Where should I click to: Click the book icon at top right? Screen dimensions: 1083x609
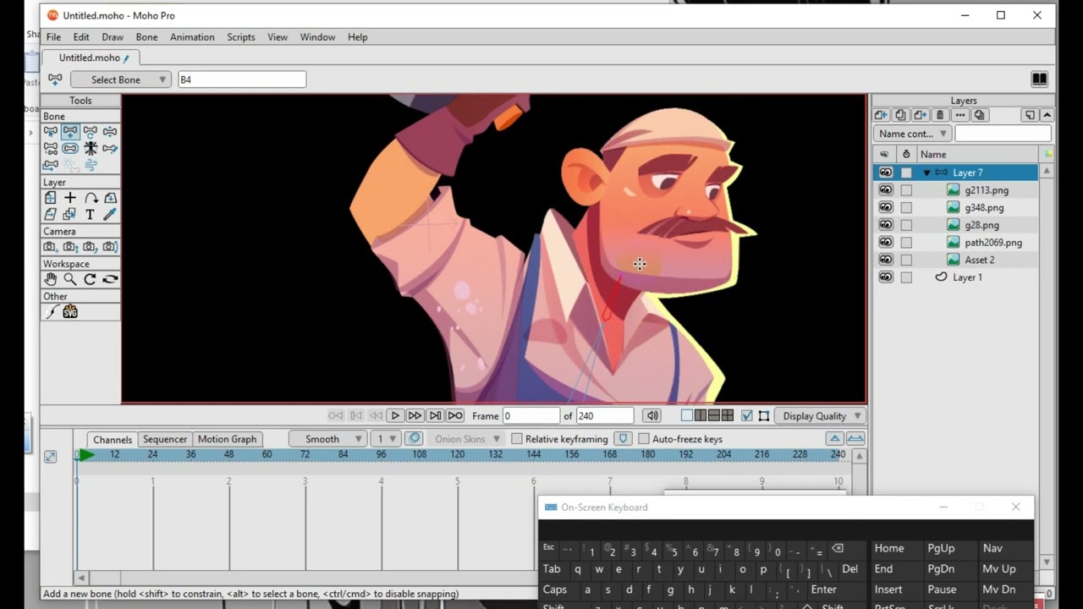1039,80
